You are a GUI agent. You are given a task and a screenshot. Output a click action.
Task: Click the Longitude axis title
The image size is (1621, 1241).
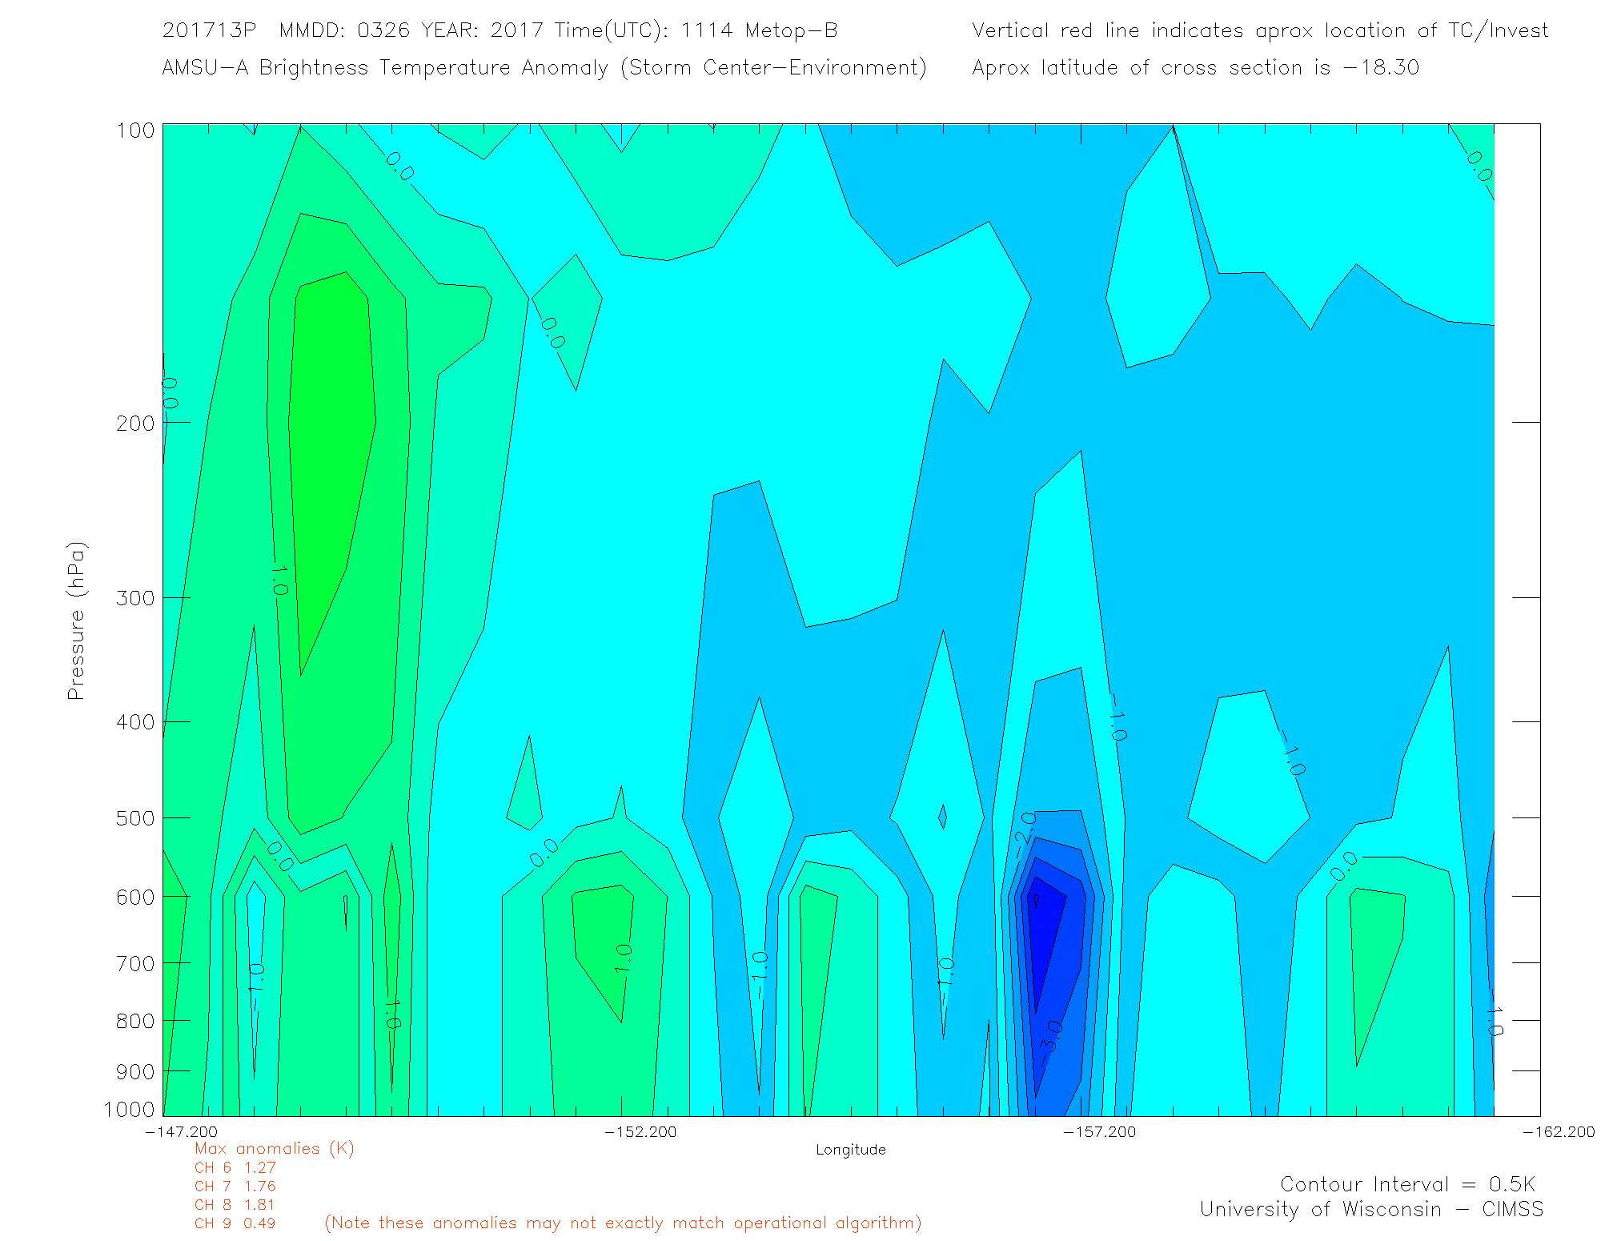(x=850, y=1150)
